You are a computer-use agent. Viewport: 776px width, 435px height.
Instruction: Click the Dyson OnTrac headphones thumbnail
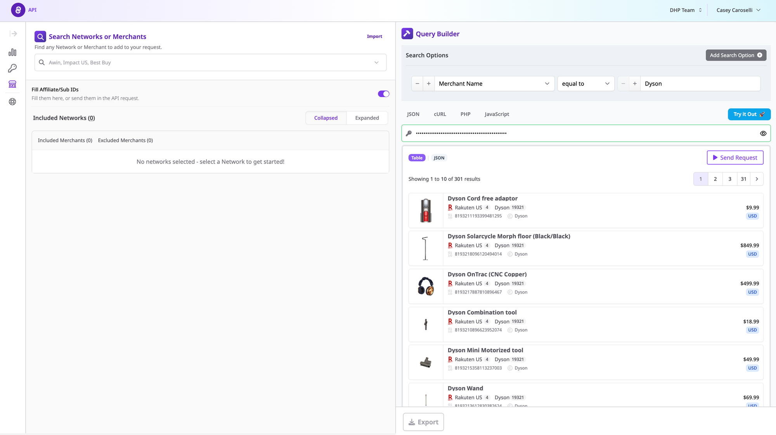coord(426,287)
